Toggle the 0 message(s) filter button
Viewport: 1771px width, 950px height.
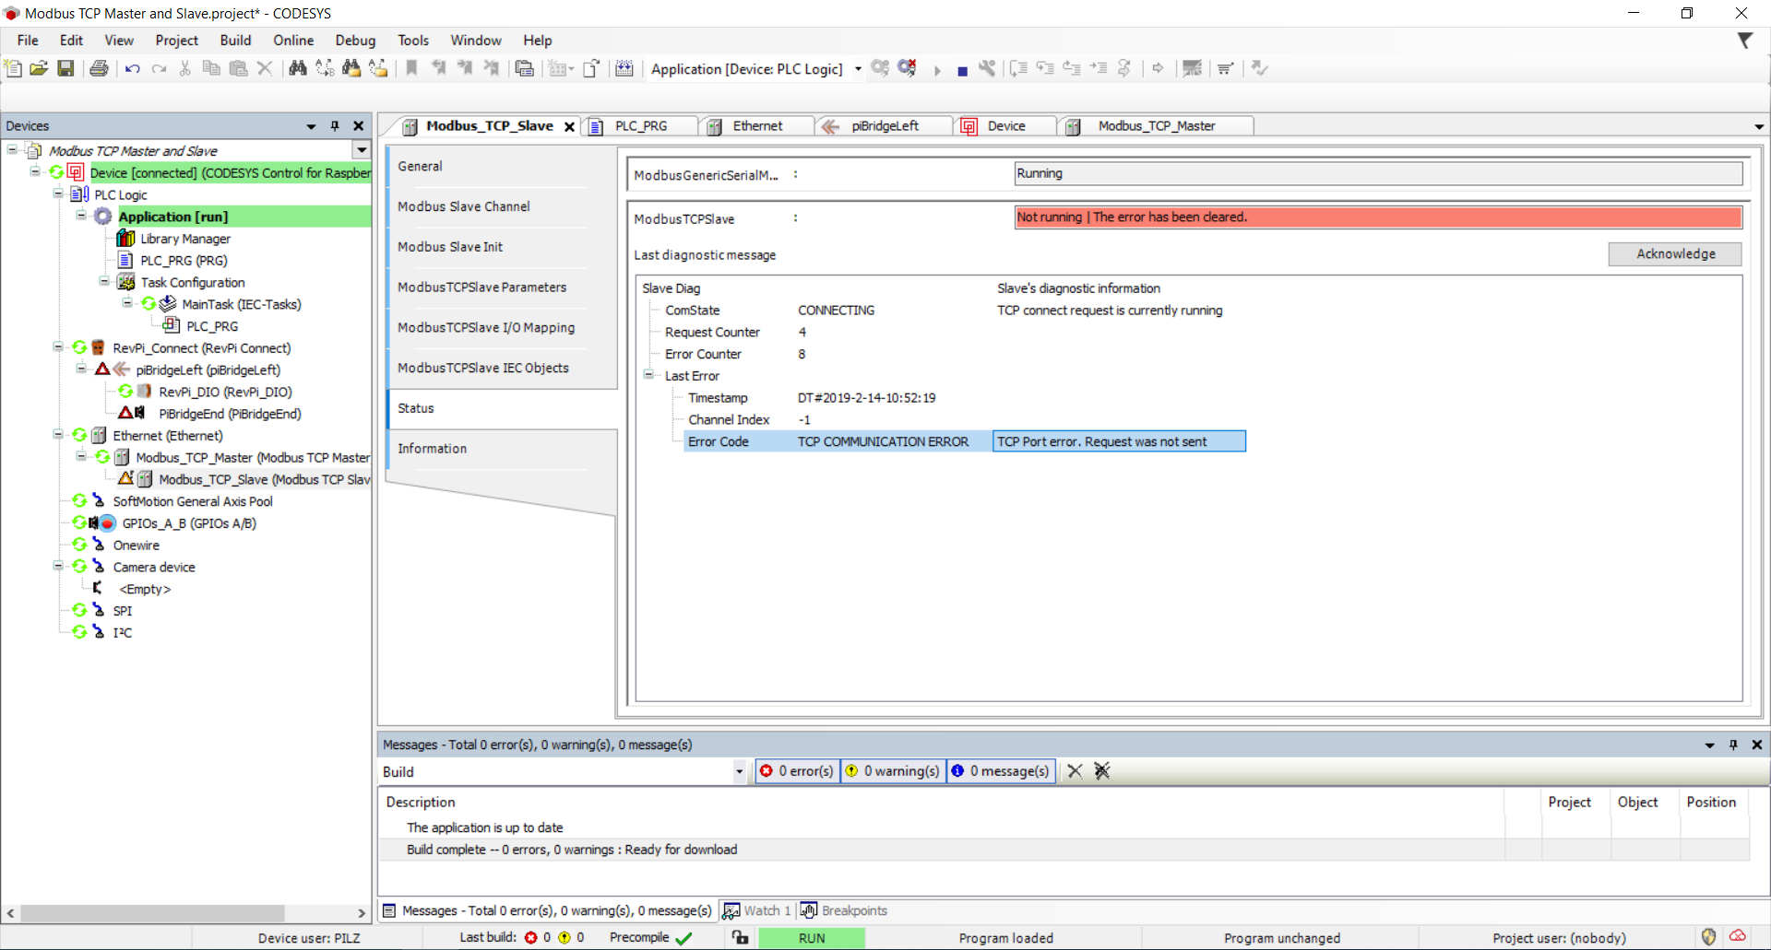1001,771
